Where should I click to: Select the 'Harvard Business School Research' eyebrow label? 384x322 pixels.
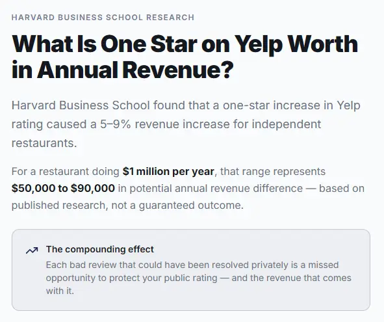coord(103,18)
